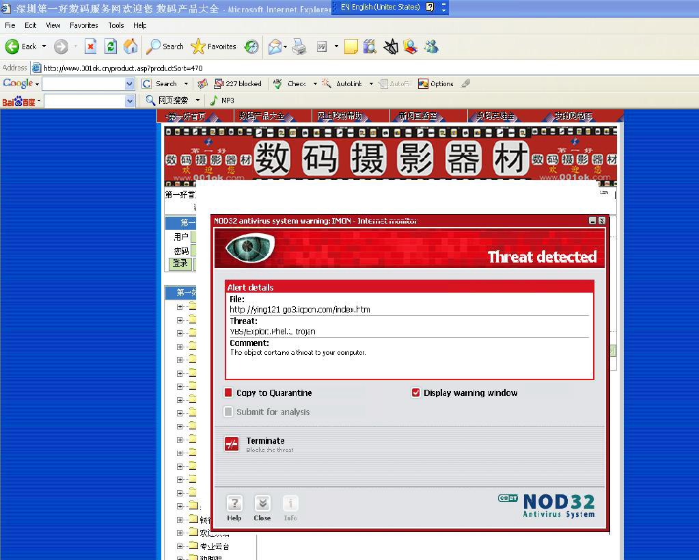The height and width of the screenshot is (560, 699).
Task: Go to Home page icon
Action: pyautogui.click(x=131, y=46)
